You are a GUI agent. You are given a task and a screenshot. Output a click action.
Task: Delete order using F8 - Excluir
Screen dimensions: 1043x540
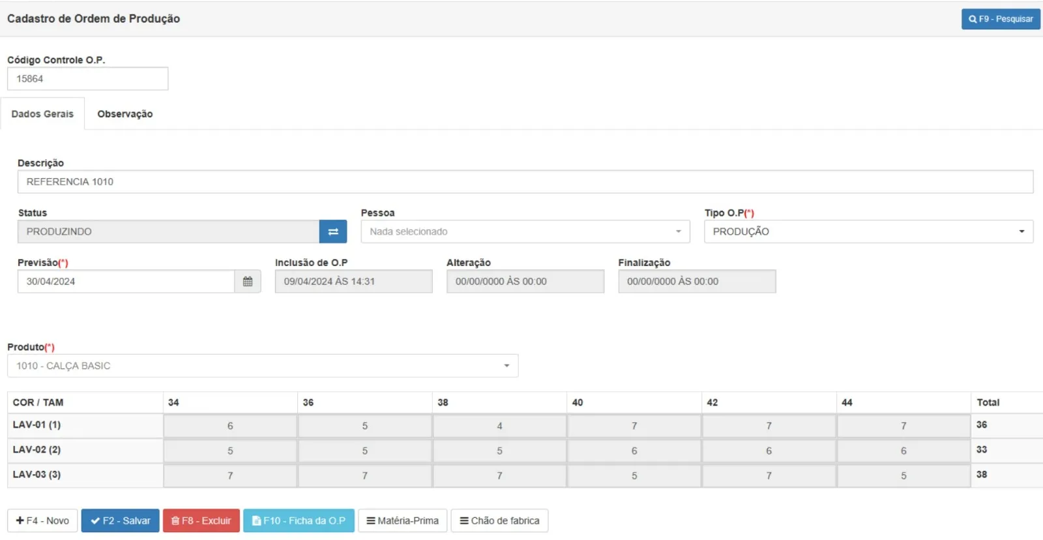[x=201, y=520]
